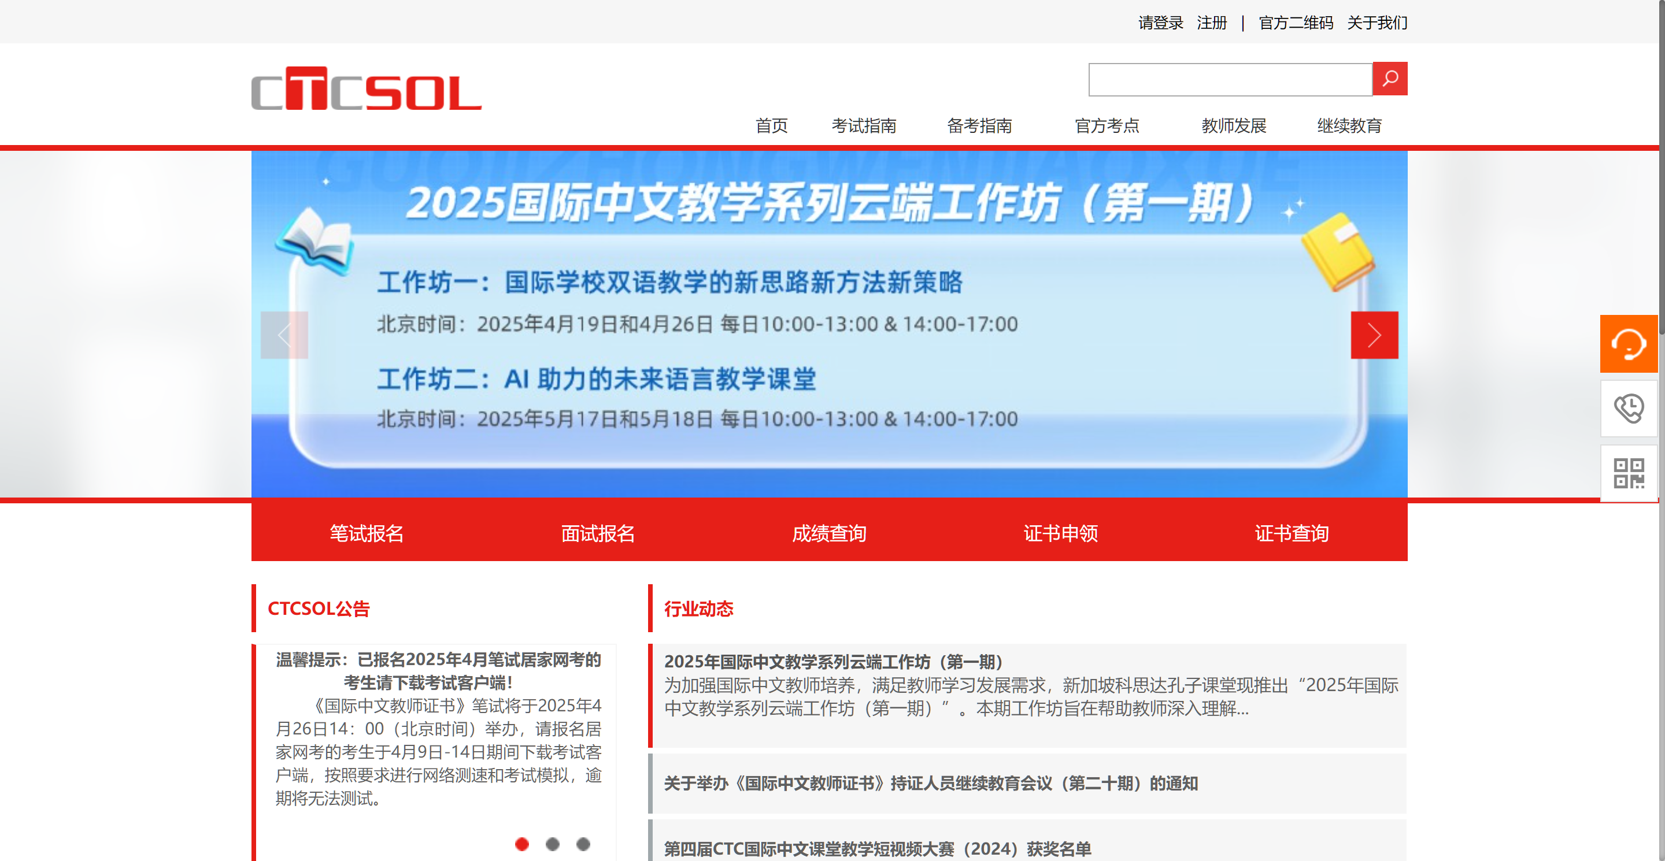Open the 考试指南 menu
Screen dimensions: 1665x861
[864, 125]
